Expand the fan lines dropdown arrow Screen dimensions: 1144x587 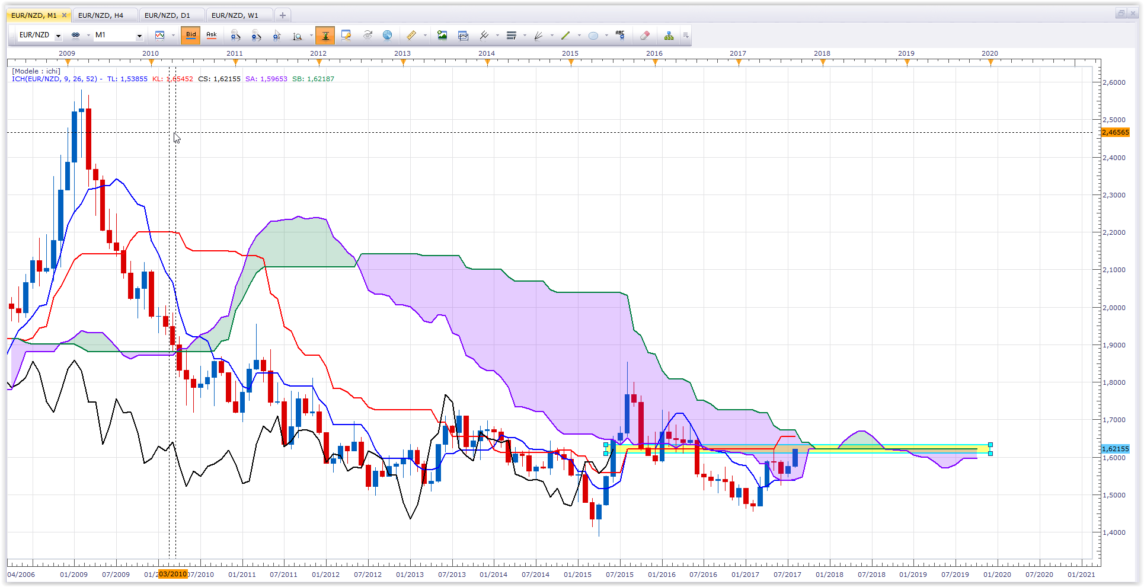click(552, 36)
